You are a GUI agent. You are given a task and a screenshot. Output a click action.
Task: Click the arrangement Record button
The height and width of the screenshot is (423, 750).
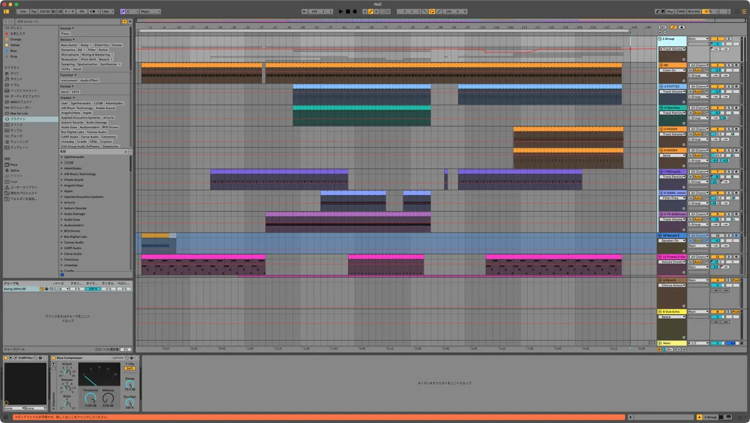point(354,11)
